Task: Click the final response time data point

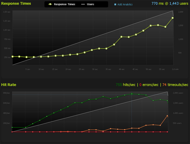Action: pyautogui.click(x=172, y=18)
